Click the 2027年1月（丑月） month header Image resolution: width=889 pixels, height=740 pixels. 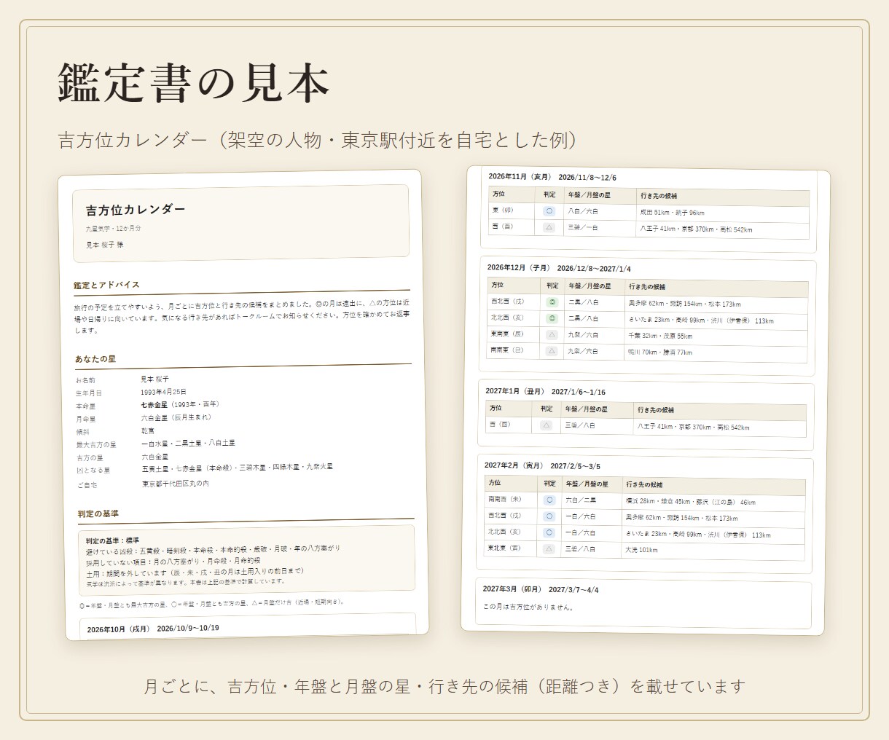[x=546, y=391]
